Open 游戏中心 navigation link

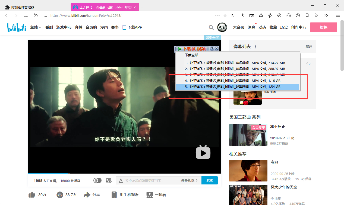click(64, 27)
